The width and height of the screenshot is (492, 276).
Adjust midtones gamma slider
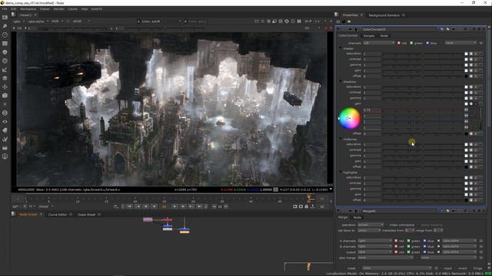(422, 156)
